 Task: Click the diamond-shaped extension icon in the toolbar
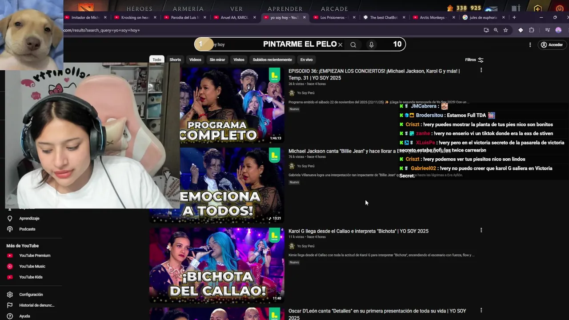[521, 30]
